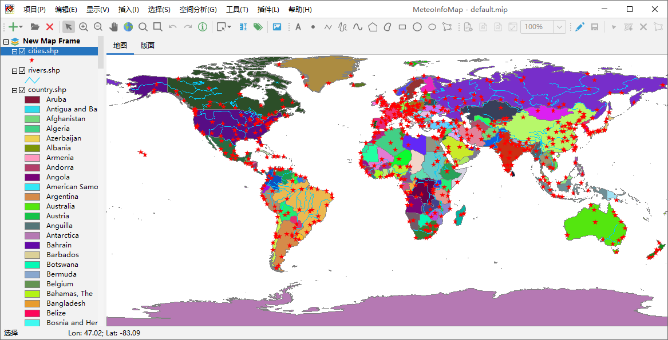Pick the green label tag tool

(x=258, y=27)
